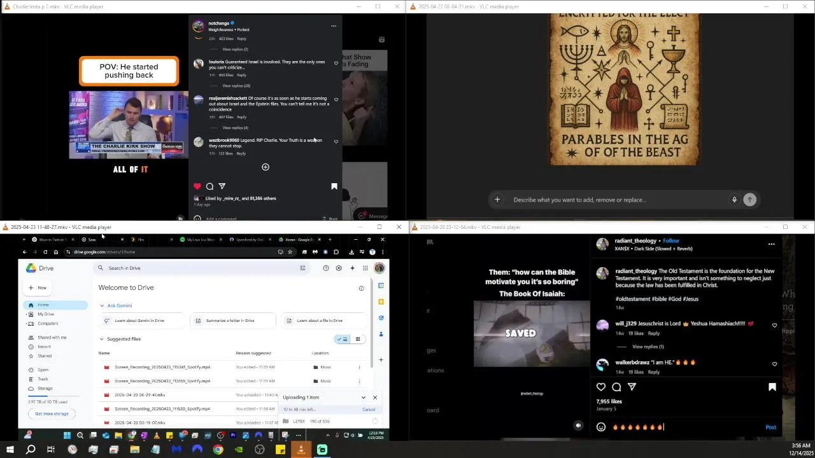Like will_j329's comment heart
815x458 pixels.
[x=774, y=325]
